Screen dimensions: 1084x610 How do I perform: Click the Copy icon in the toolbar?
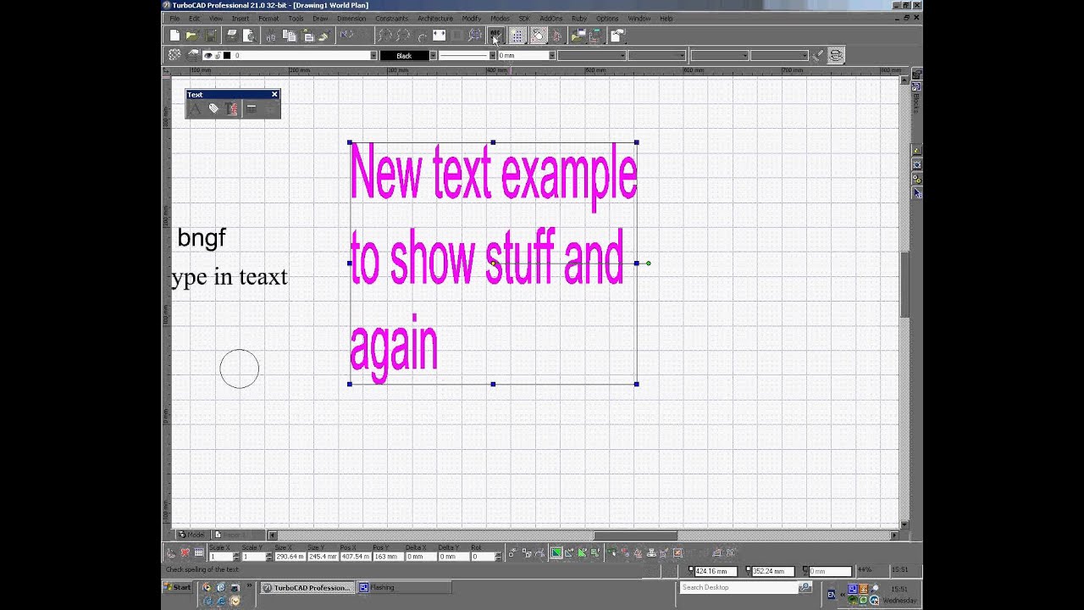click(x=290, y=36)
